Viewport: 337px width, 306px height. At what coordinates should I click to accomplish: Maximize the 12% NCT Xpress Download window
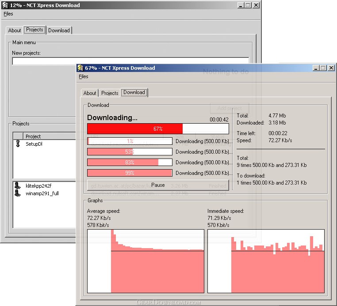(x=248, y=5)
